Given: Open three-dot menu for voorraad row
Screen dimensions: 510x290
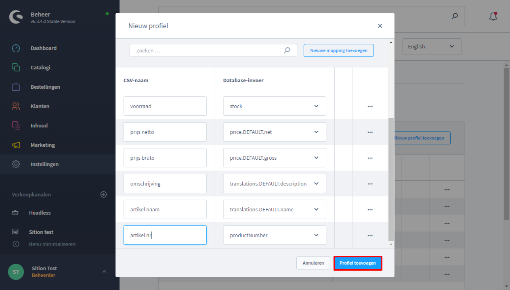Looking at the screenshot, I should [x=370, y=106].
